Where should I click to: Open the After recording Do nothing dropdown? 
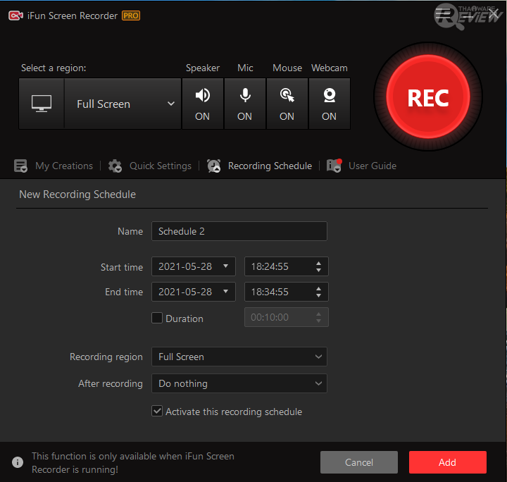[x=239, y=383]
